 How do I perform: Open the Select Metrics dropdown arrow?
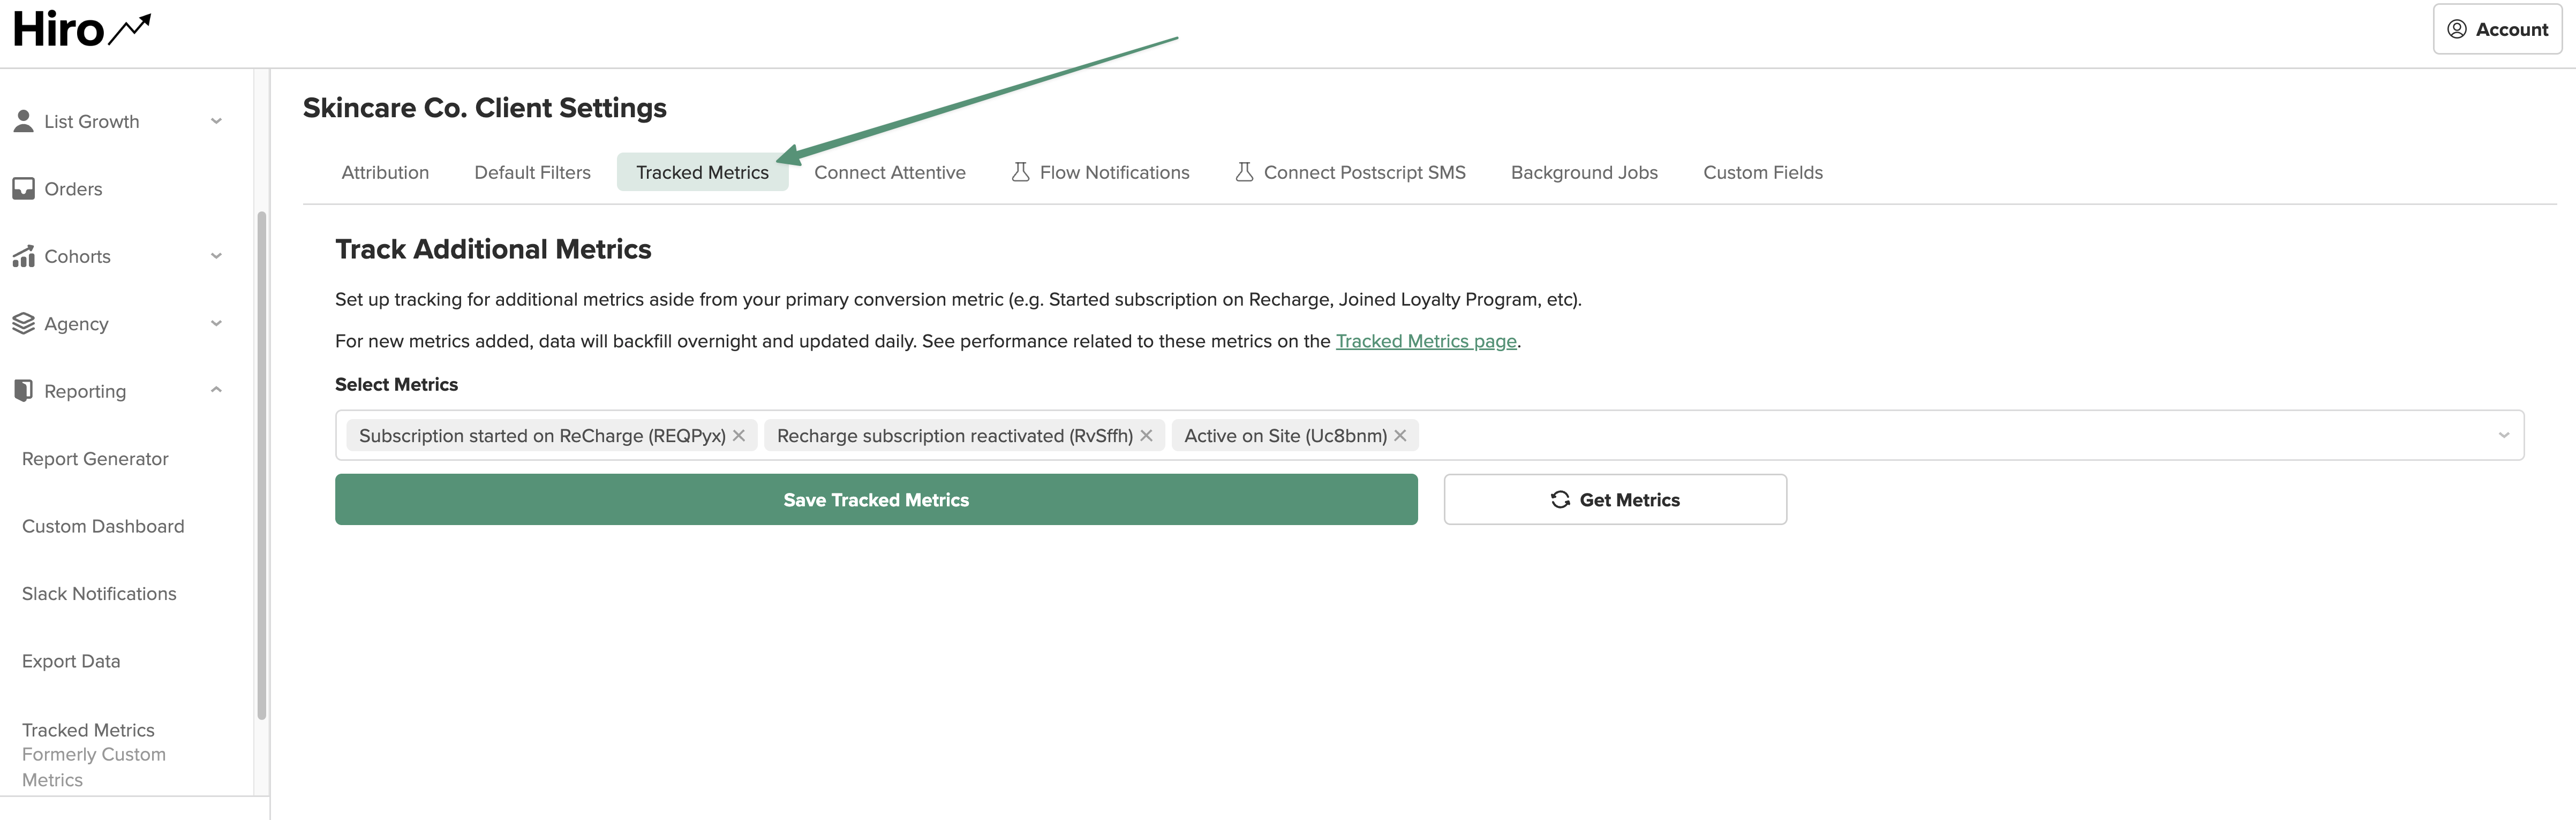coord(2503,435)
